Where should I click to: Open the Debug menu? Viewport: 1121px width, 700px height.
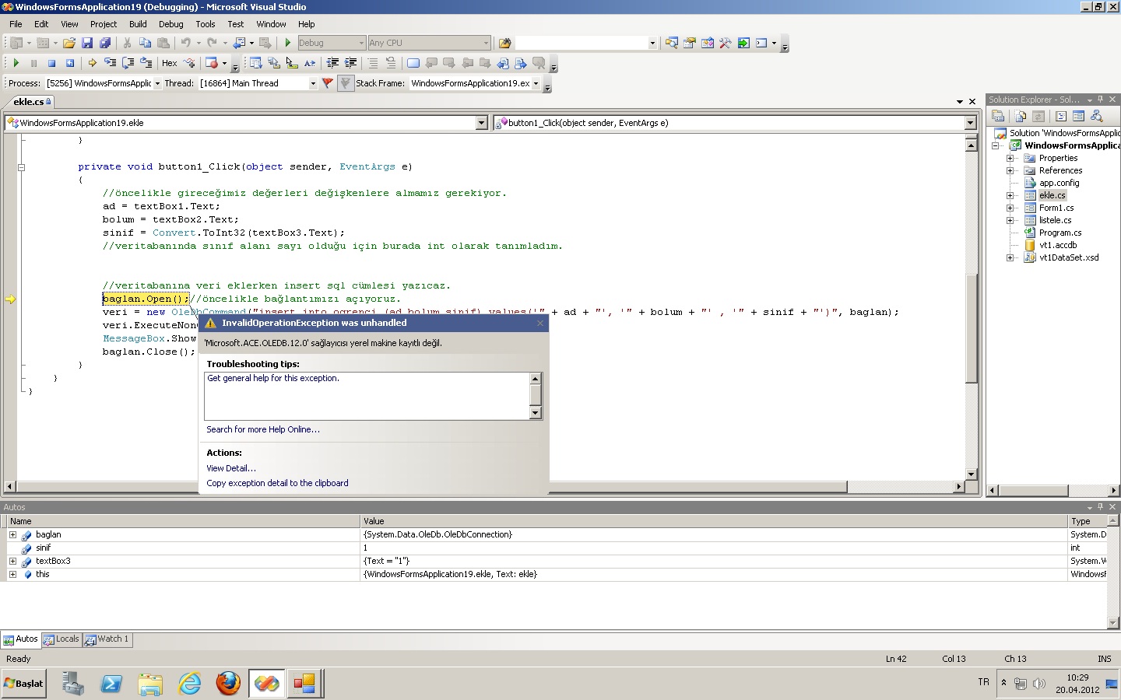171,24
